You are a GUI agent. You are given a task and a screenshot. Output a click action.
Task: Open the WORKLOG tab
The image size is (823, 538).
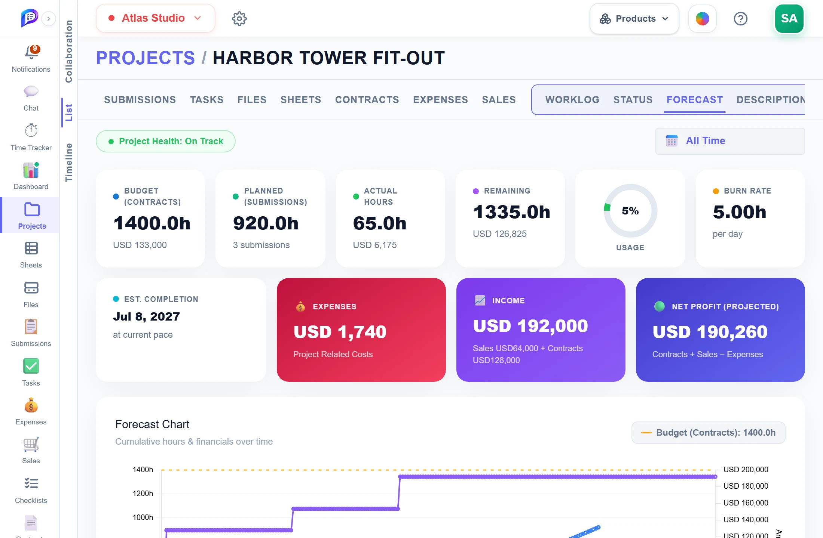(572, 100)
